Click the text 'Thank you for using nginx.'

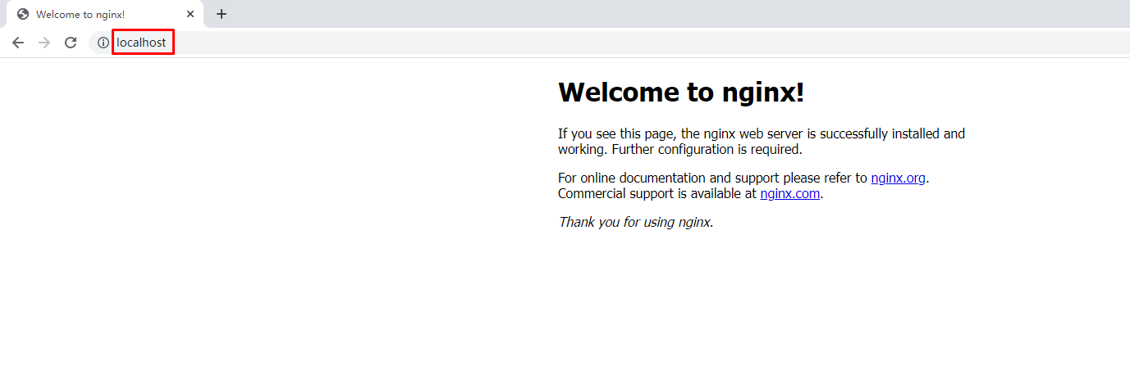[x=636, y=222]
